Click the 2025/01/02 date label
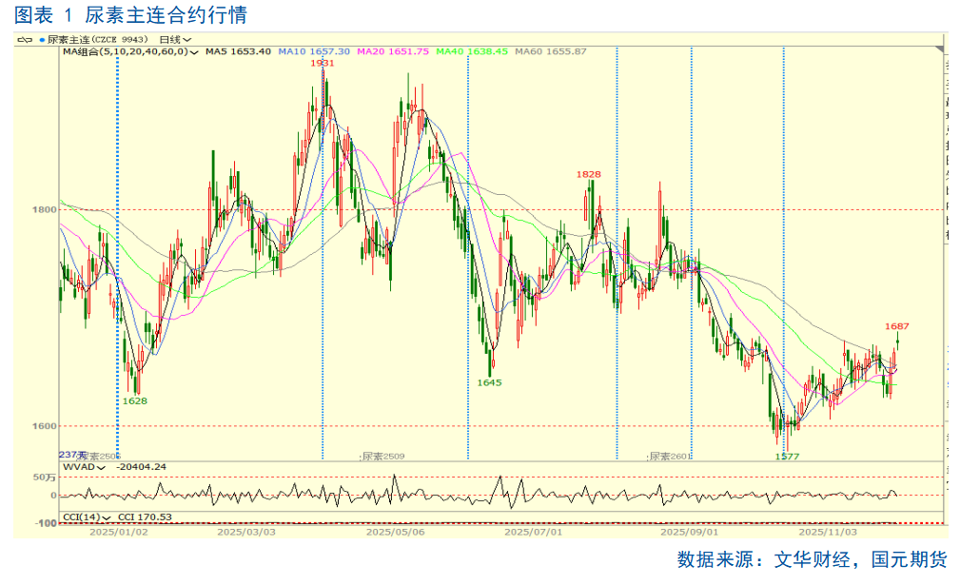The height and width of the screenshot is (585, 960). [119, 532]
